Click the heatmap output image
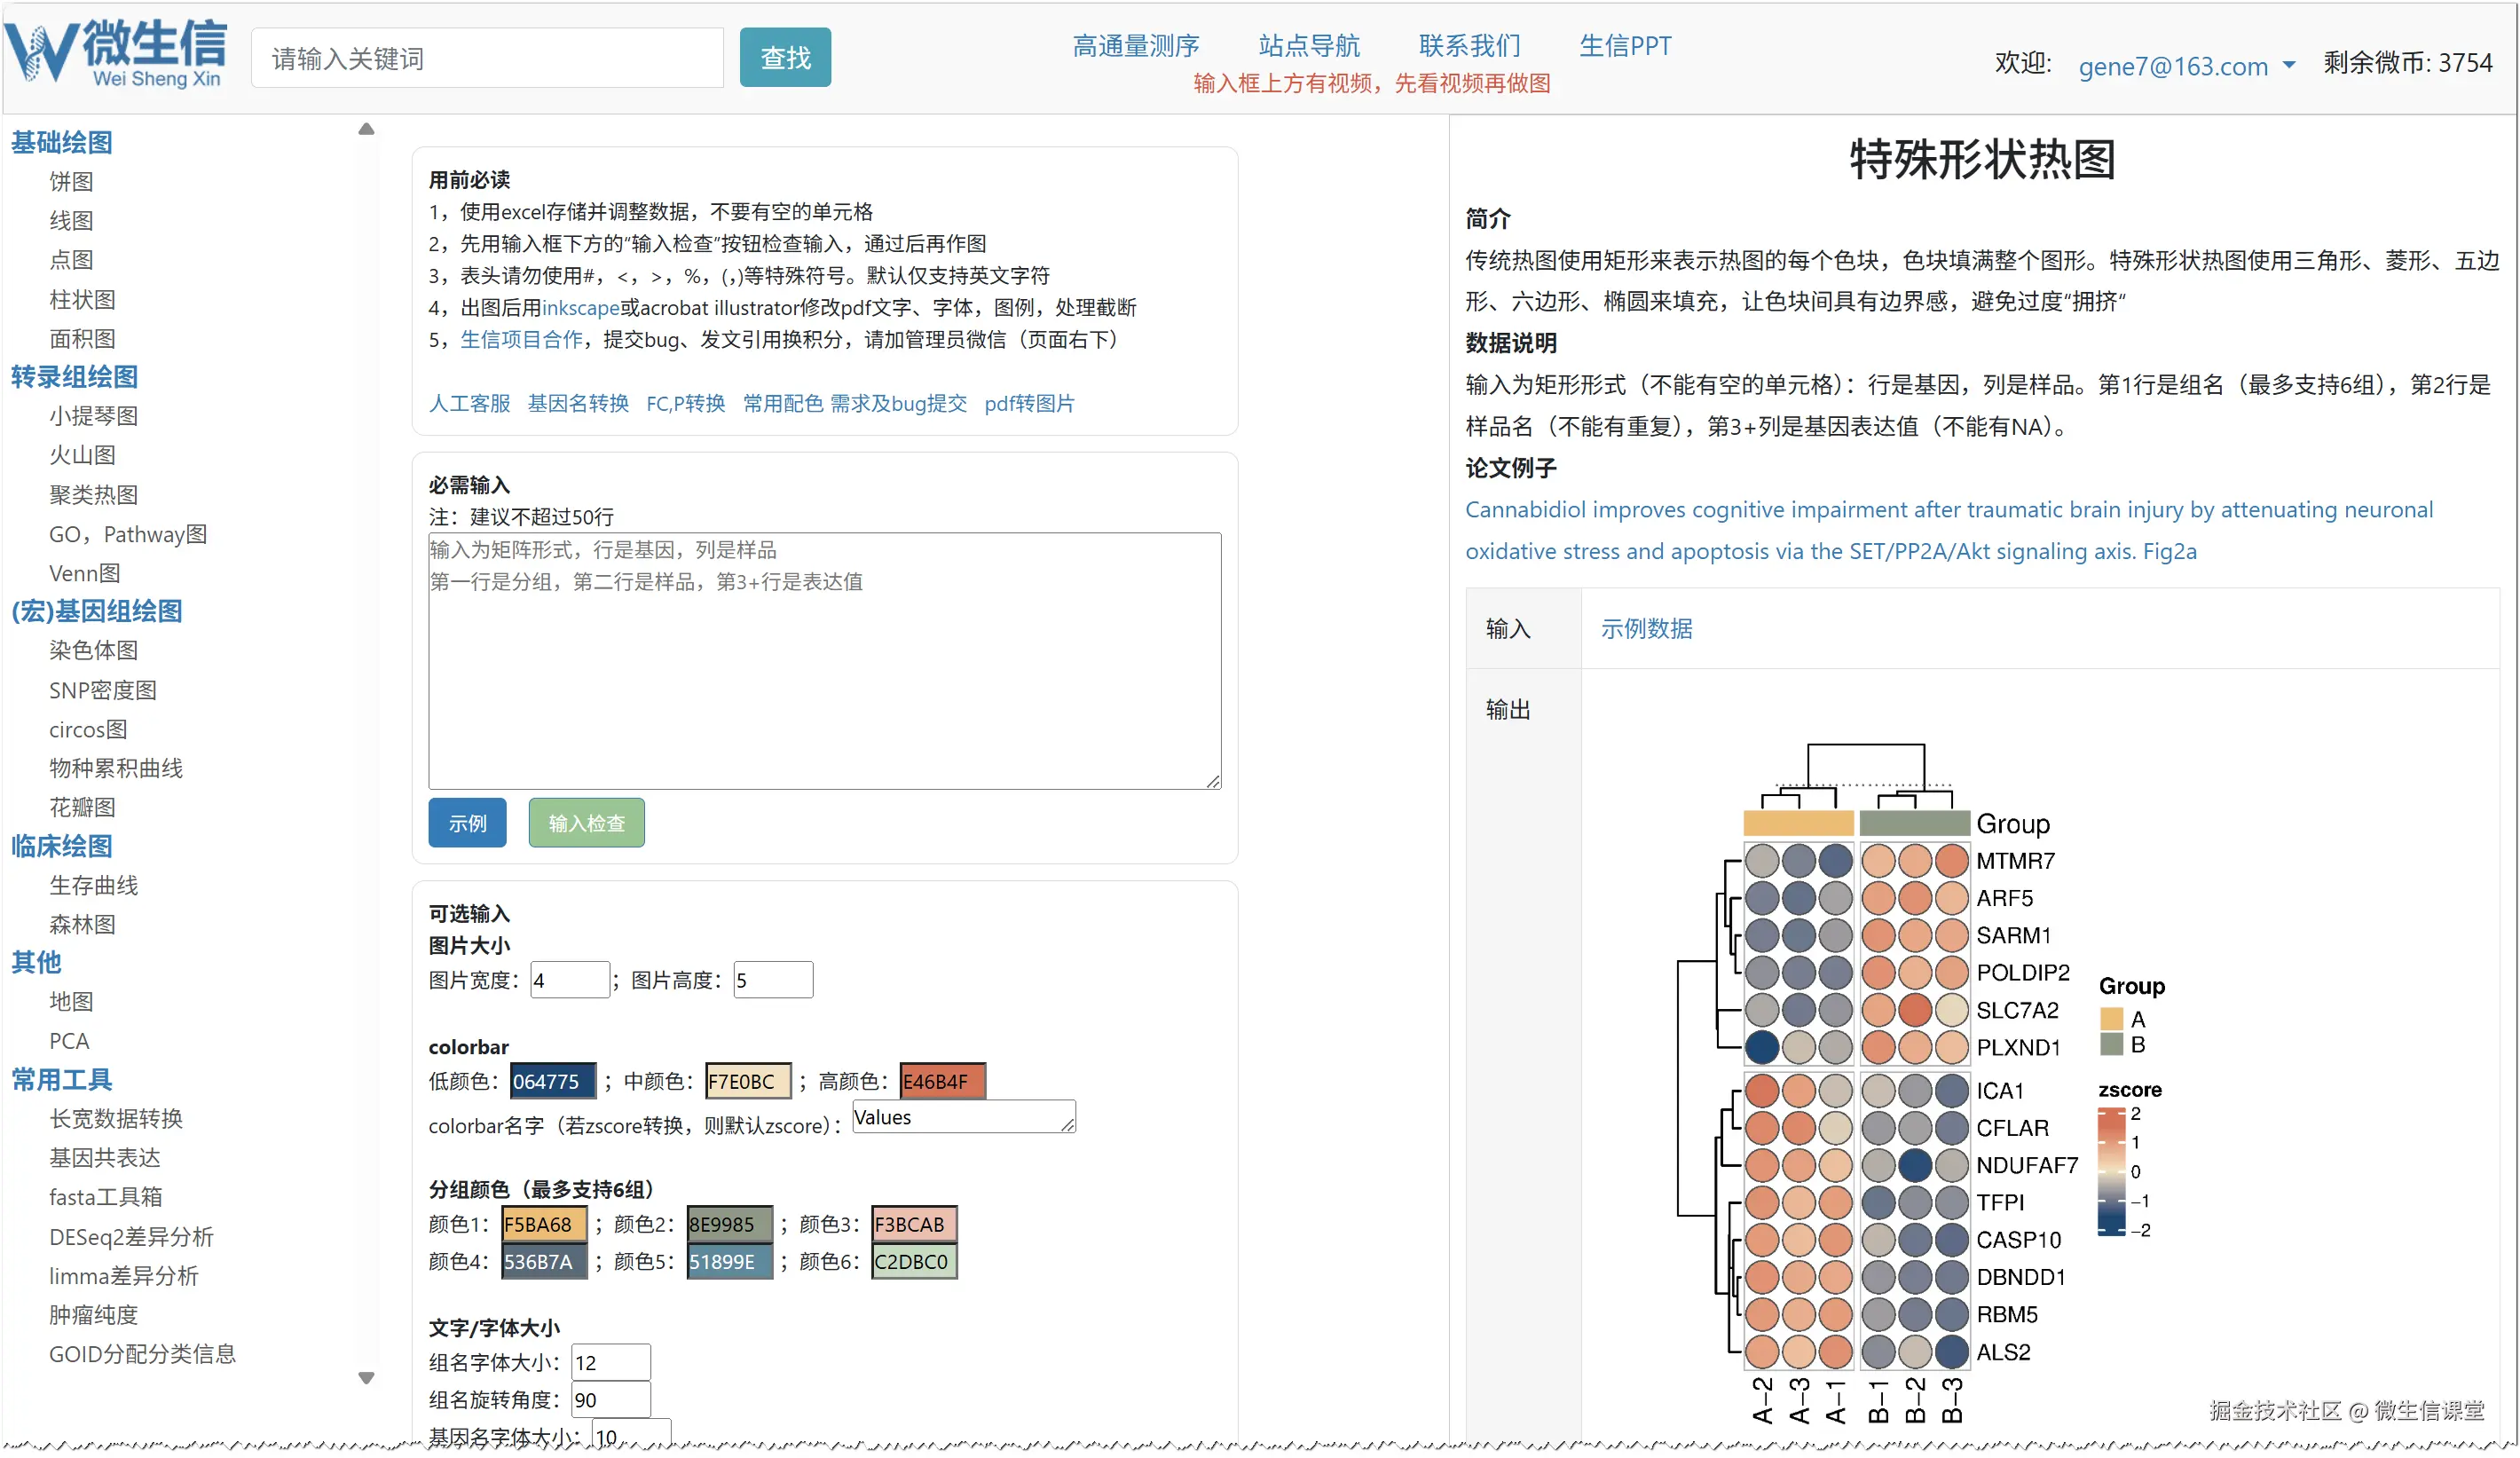2520x1458 pixels. [1920, 1080]
